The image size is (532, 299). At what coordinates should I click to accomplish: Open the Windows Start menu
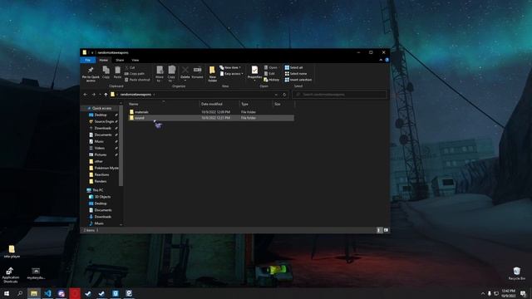7,293
